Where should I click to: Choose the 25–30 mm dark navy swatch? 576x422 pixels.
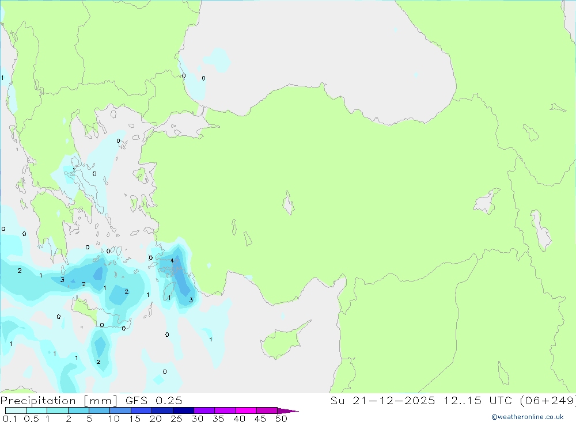pyautogui.click(x=183, y=410)
